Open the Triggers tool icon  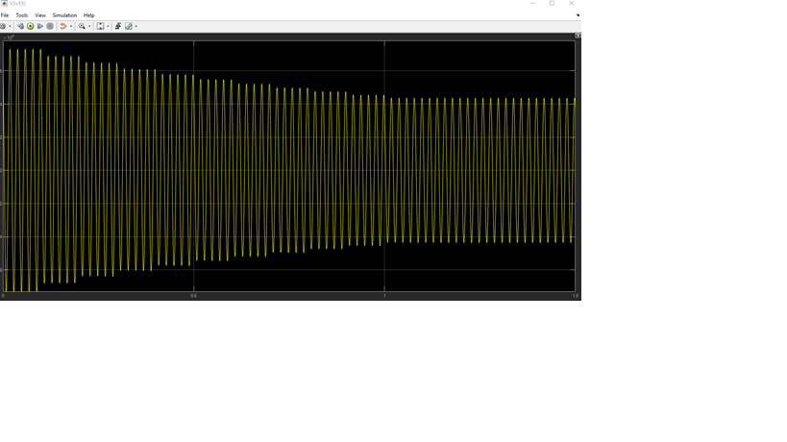point(118,26)
